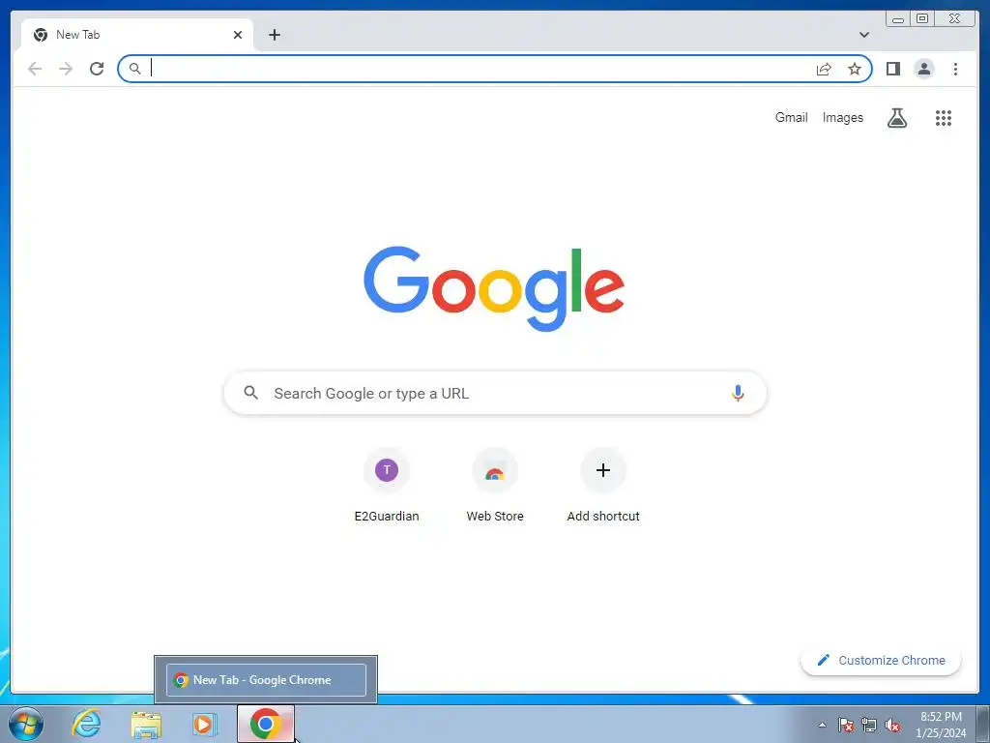Bookmark this tab with the star icon

click(855, 69)
